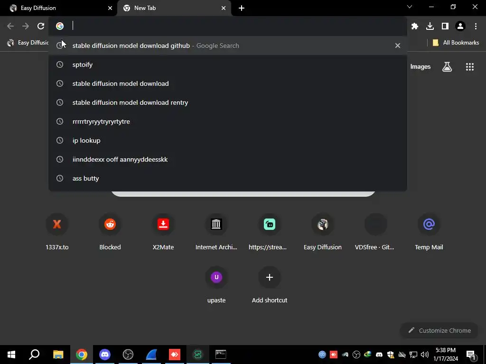Open the Chrome Extensions puzzle icon
The image size is (486, 364).
[415, 27]
